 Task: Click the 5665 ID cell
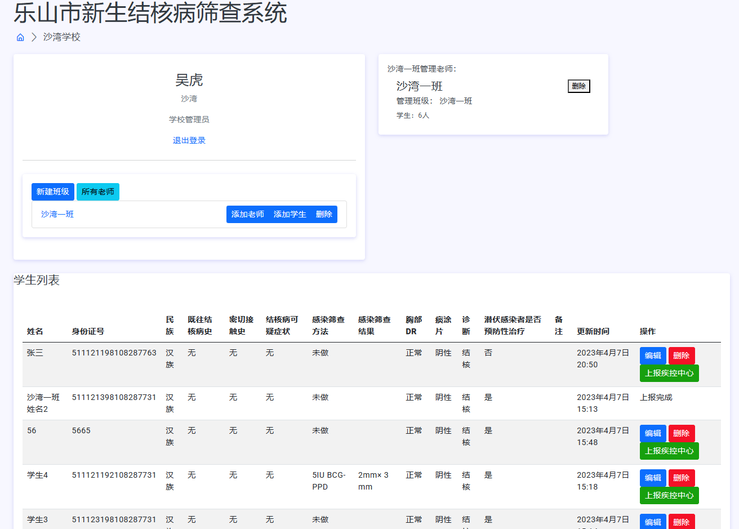pos(81,430)
